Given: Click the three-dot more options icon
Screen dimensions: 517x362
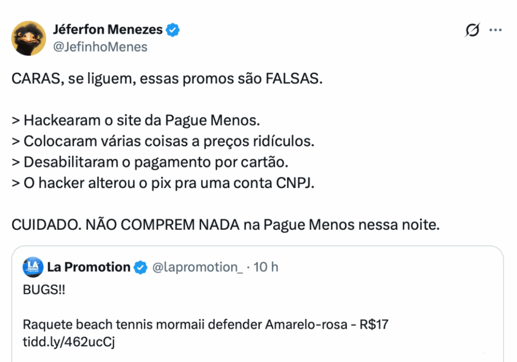Looking at the screenshot, I should click(x=496, y=30).
